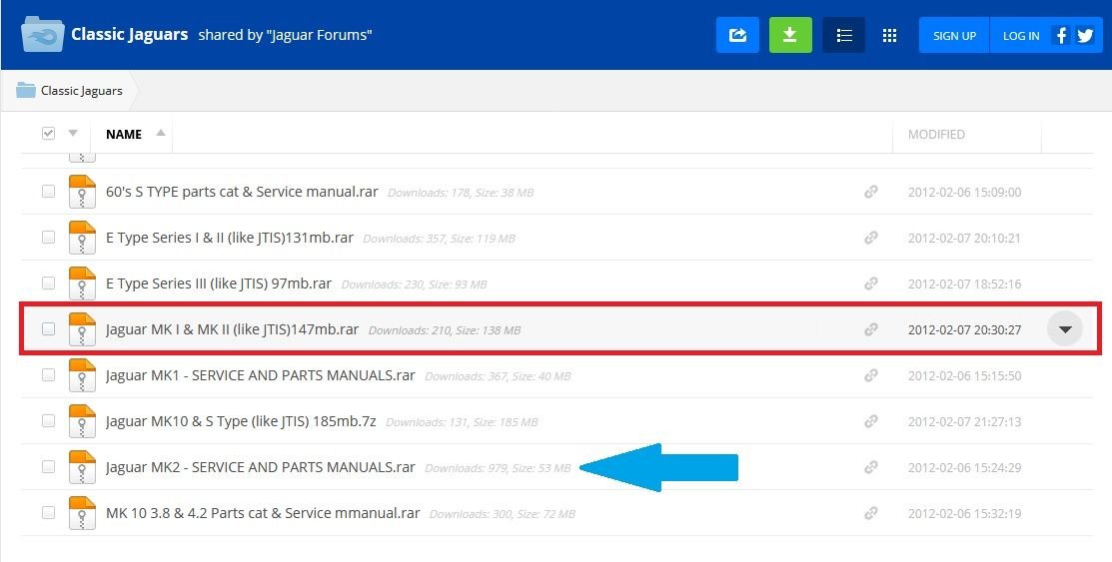Open options dropdown for Jaguar MK I & MK II row
1112x562 pixels.
tap(1064, 329)
